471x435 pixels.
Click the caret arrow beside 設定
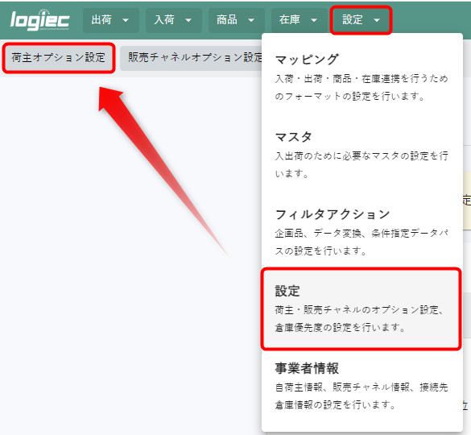pos(377,20)
